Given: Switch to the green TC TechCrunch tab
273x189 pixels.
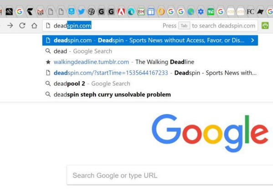Looking at the screenshot, I should coord(211,12).
